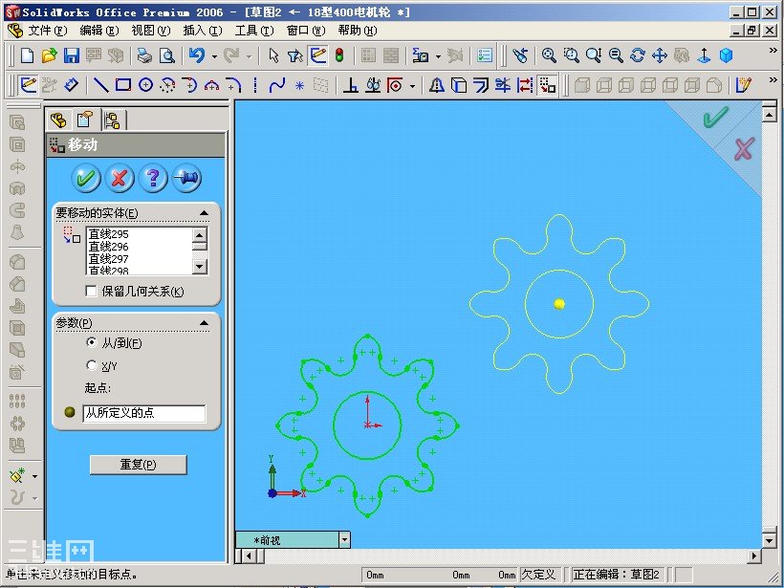Pin the Move property panel
Image resolution: width=784 pixels, height=588 pixels.
(x=186, y=178)
